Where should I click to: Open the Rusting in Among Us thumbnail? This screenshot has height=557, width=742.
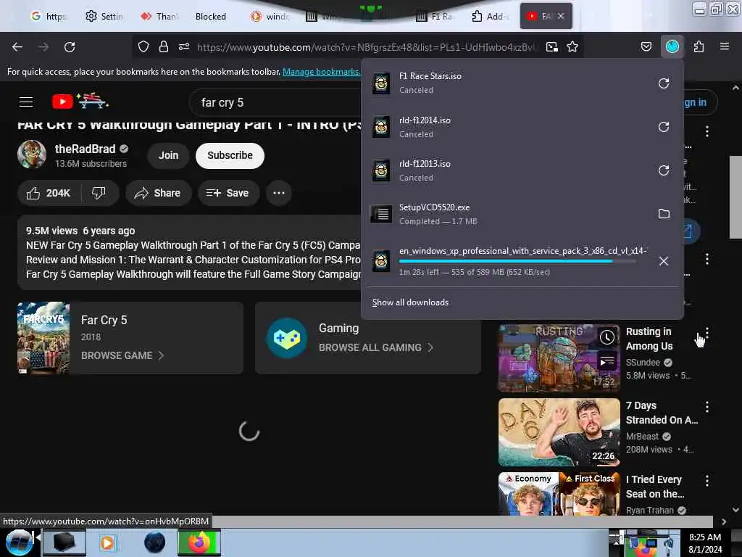coord(559,358)
